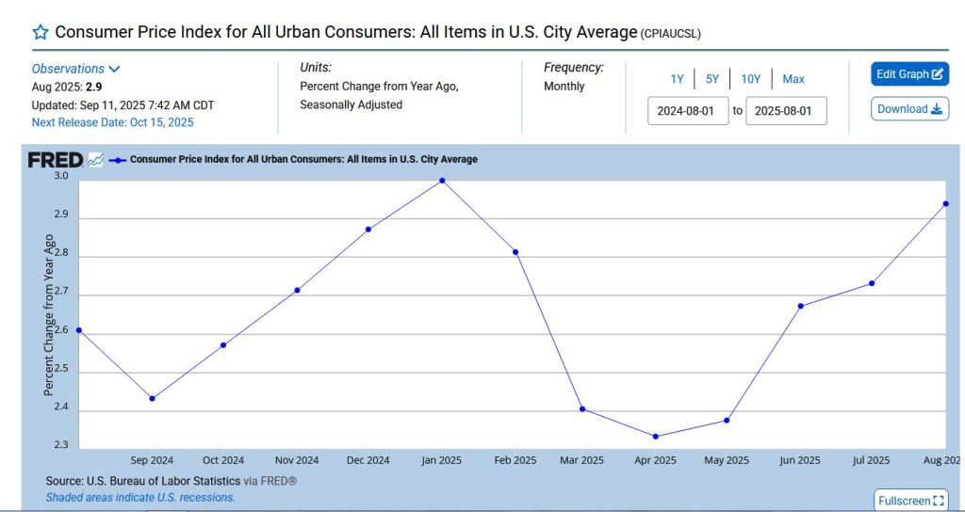Click the Jan 2025 peak data point
Viewport: 965px width, 512px height.
(442, 180)
